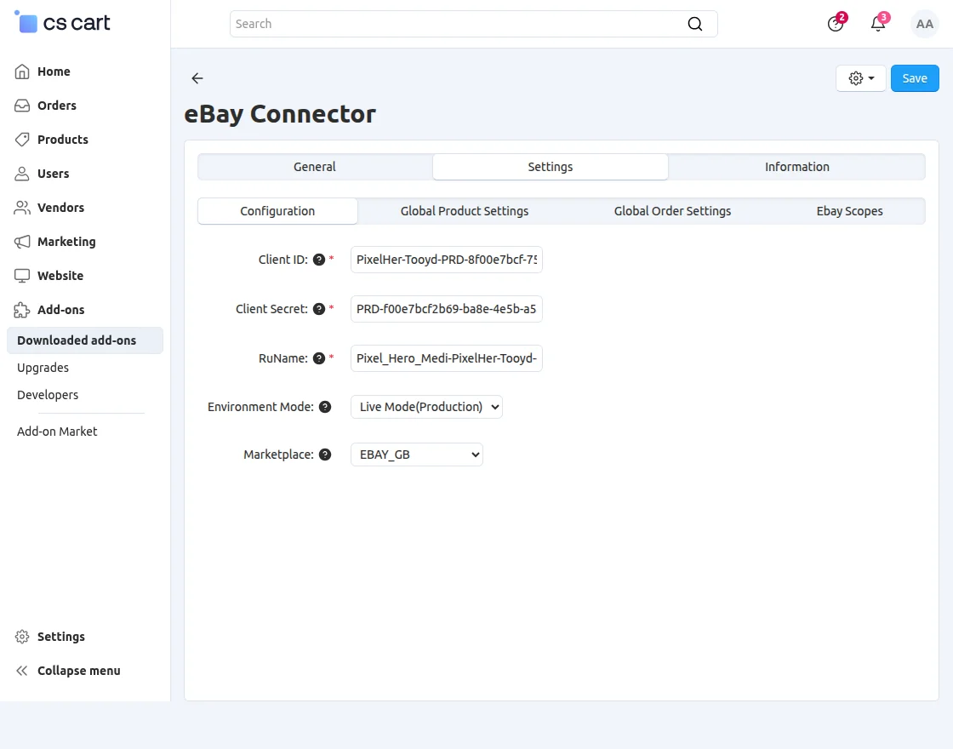Screen dimensions: 953x749
Task: Switch to the Information tab
Action: pyautogui.click(x=796, y=167)
